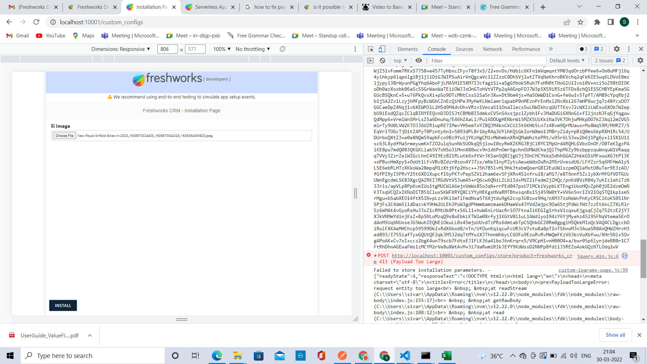This screenshot has width=647, height=364.
Task: Show more bookmarks chevron
Action: 637,35
